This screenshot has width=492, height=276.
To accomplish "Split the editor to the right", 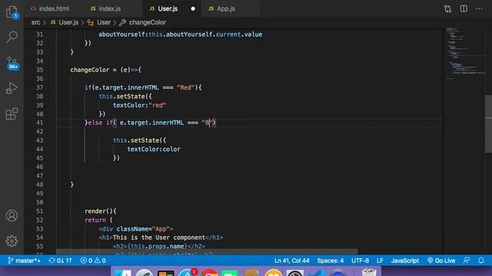I will point(464,8).
